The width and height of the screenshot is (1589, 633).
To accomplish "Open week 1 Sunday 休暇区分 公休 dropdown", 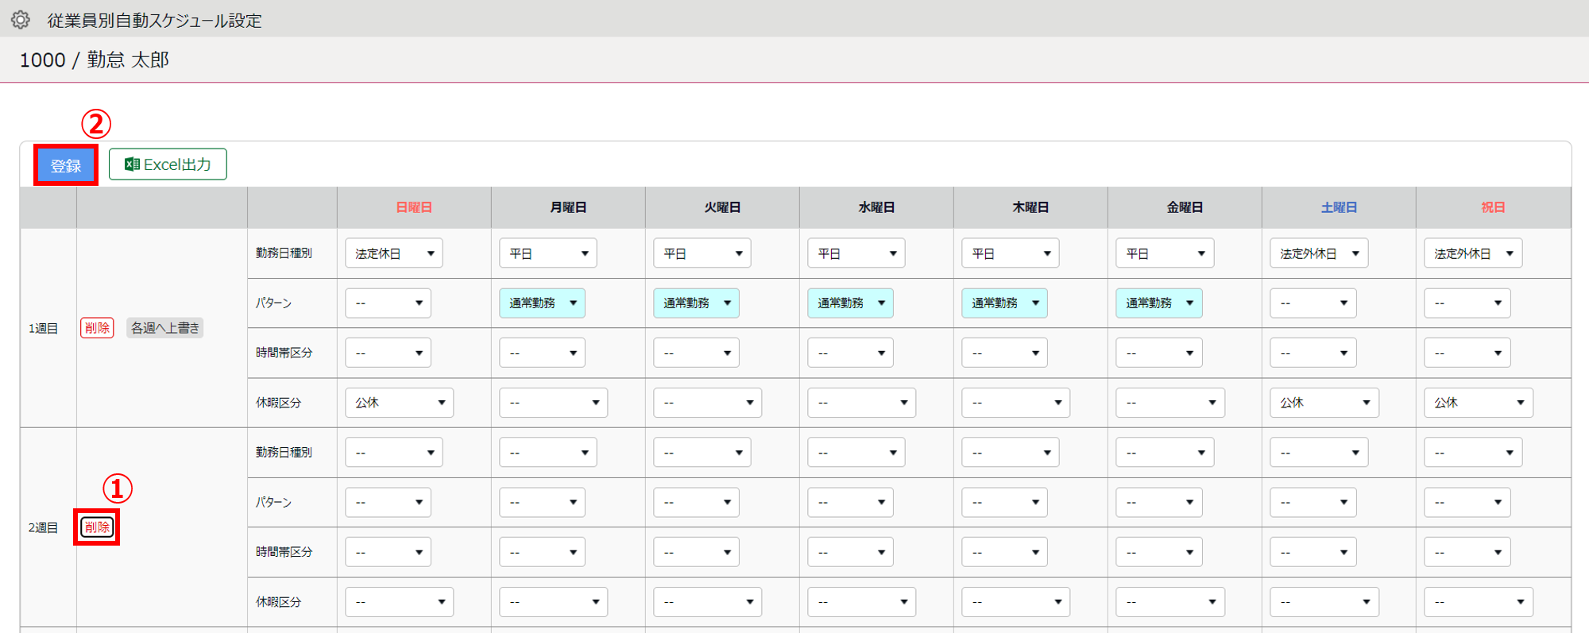I will coord(399,403).
